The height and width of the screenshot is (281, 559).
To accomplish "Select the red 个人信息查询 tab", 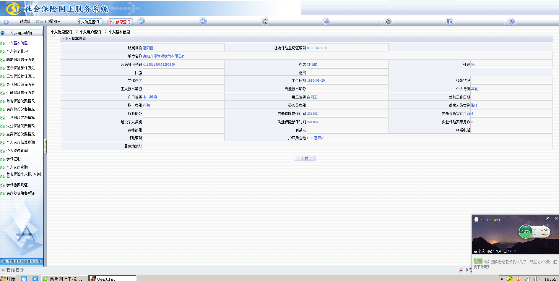I will click(x=120, y=22).
